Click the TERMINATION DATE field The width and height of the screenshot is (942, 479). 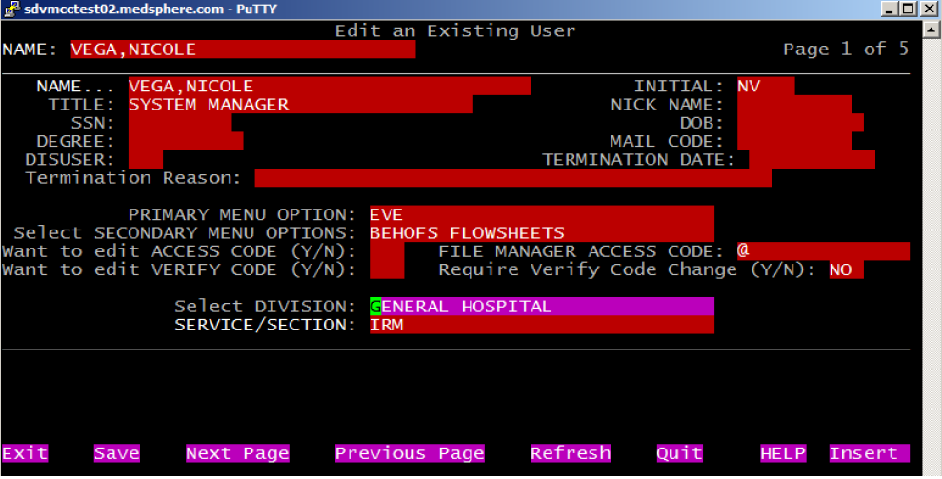pyautogui.click(x=812, y=160)
